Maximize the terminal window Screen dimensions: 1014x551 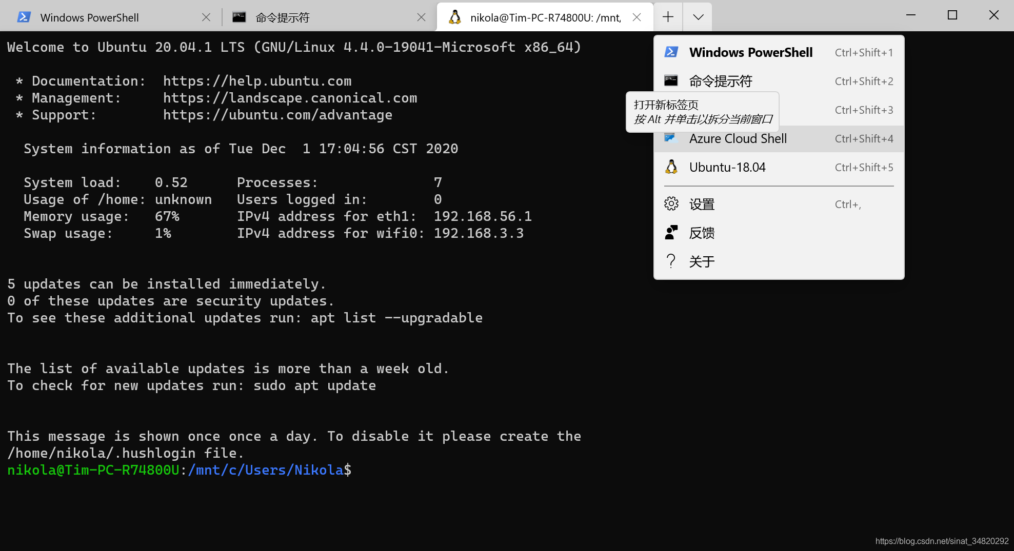[x=952, y=15]
